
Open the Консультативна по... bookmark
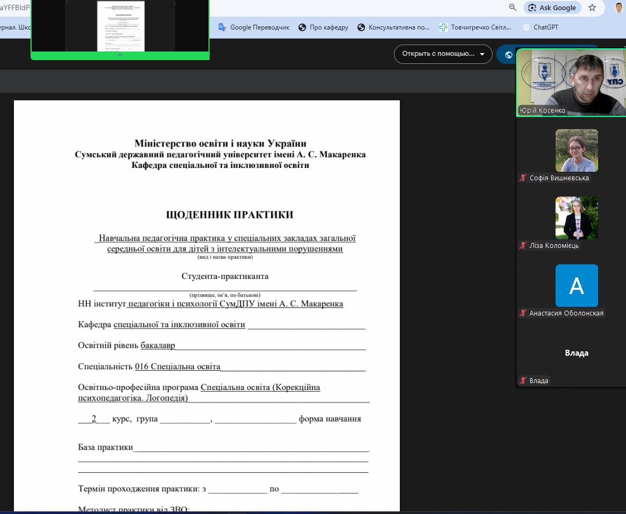coord(393,27)
